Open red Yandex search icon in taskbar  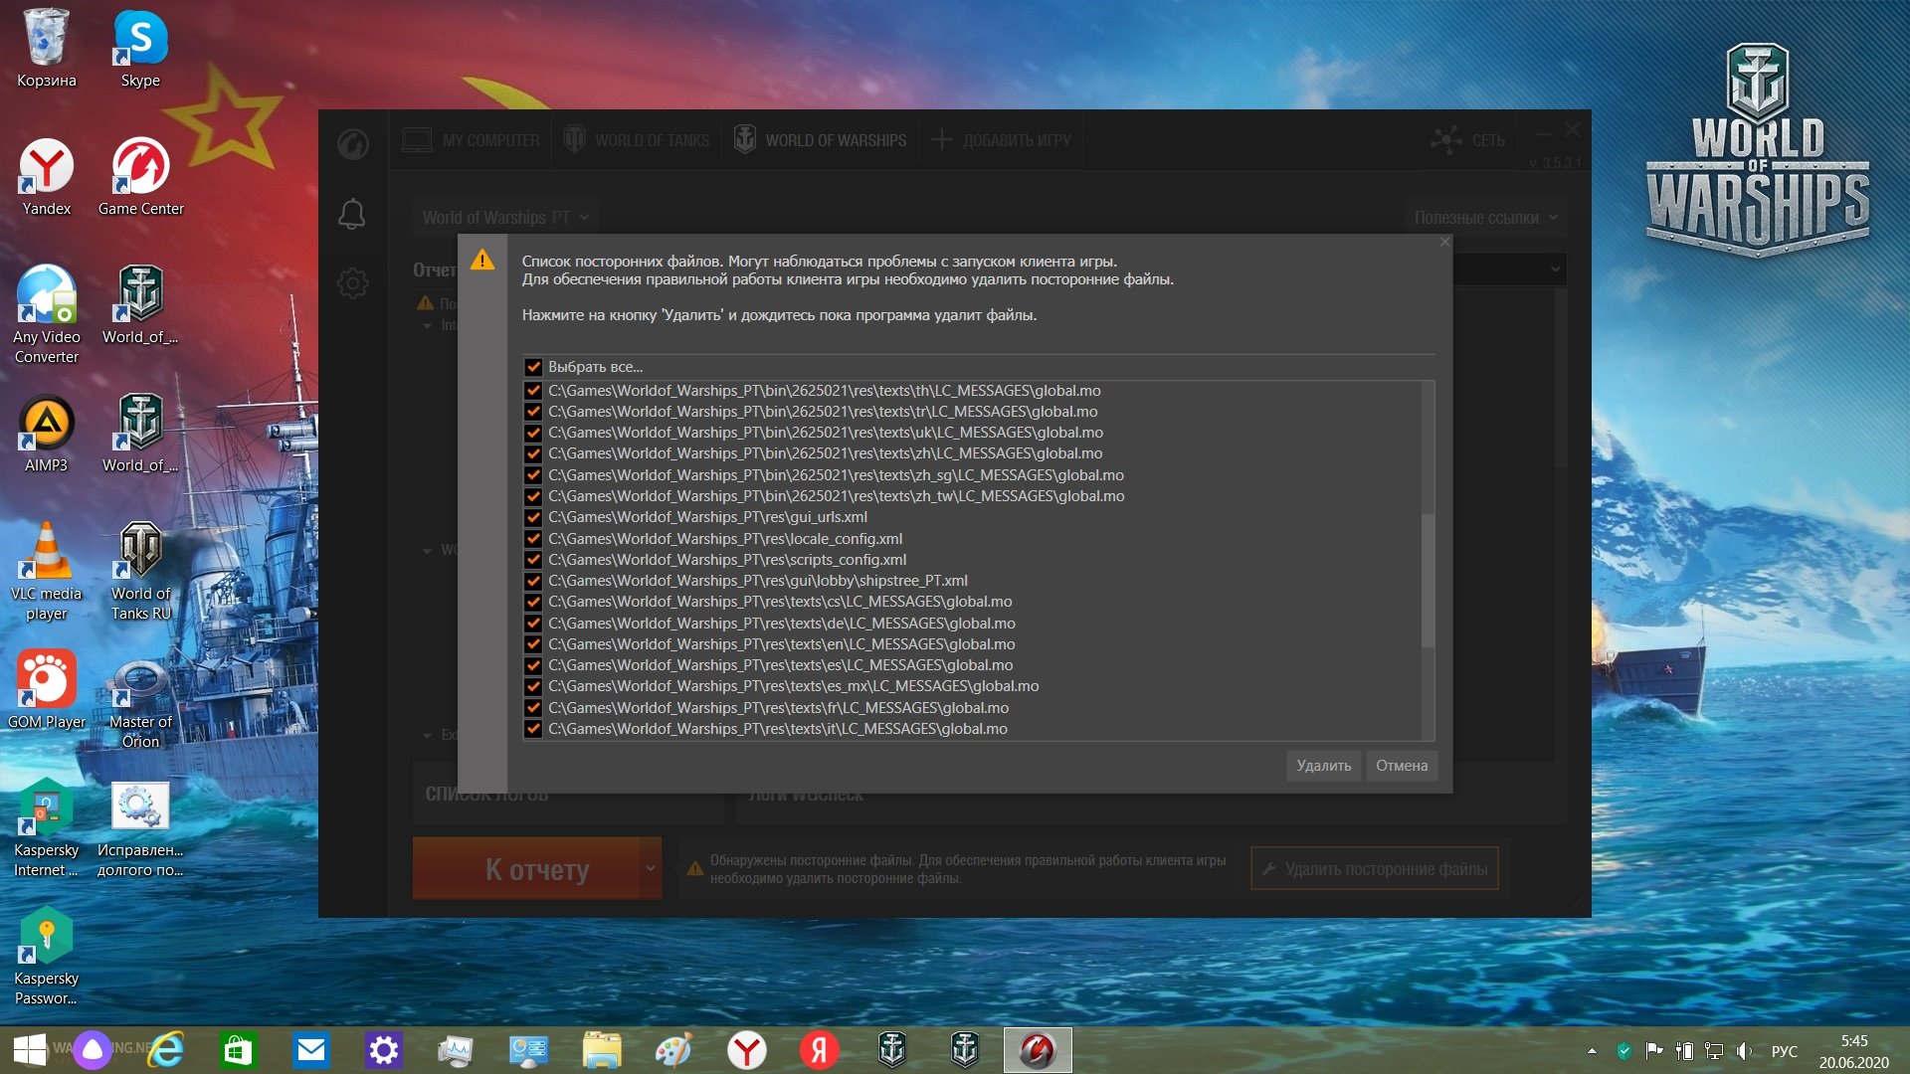pos(819,1050)
